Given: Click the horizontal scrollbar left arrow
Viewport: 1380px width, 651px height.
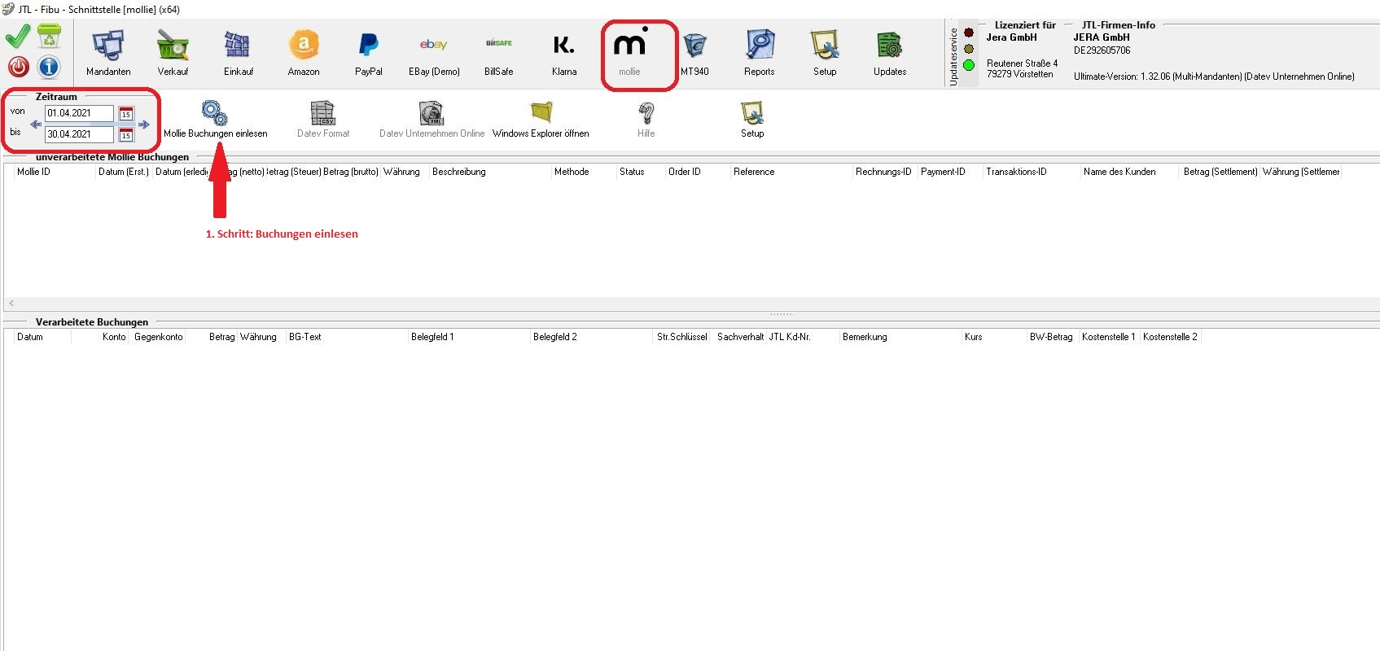Looking at the screenshot, I should 11,304.
